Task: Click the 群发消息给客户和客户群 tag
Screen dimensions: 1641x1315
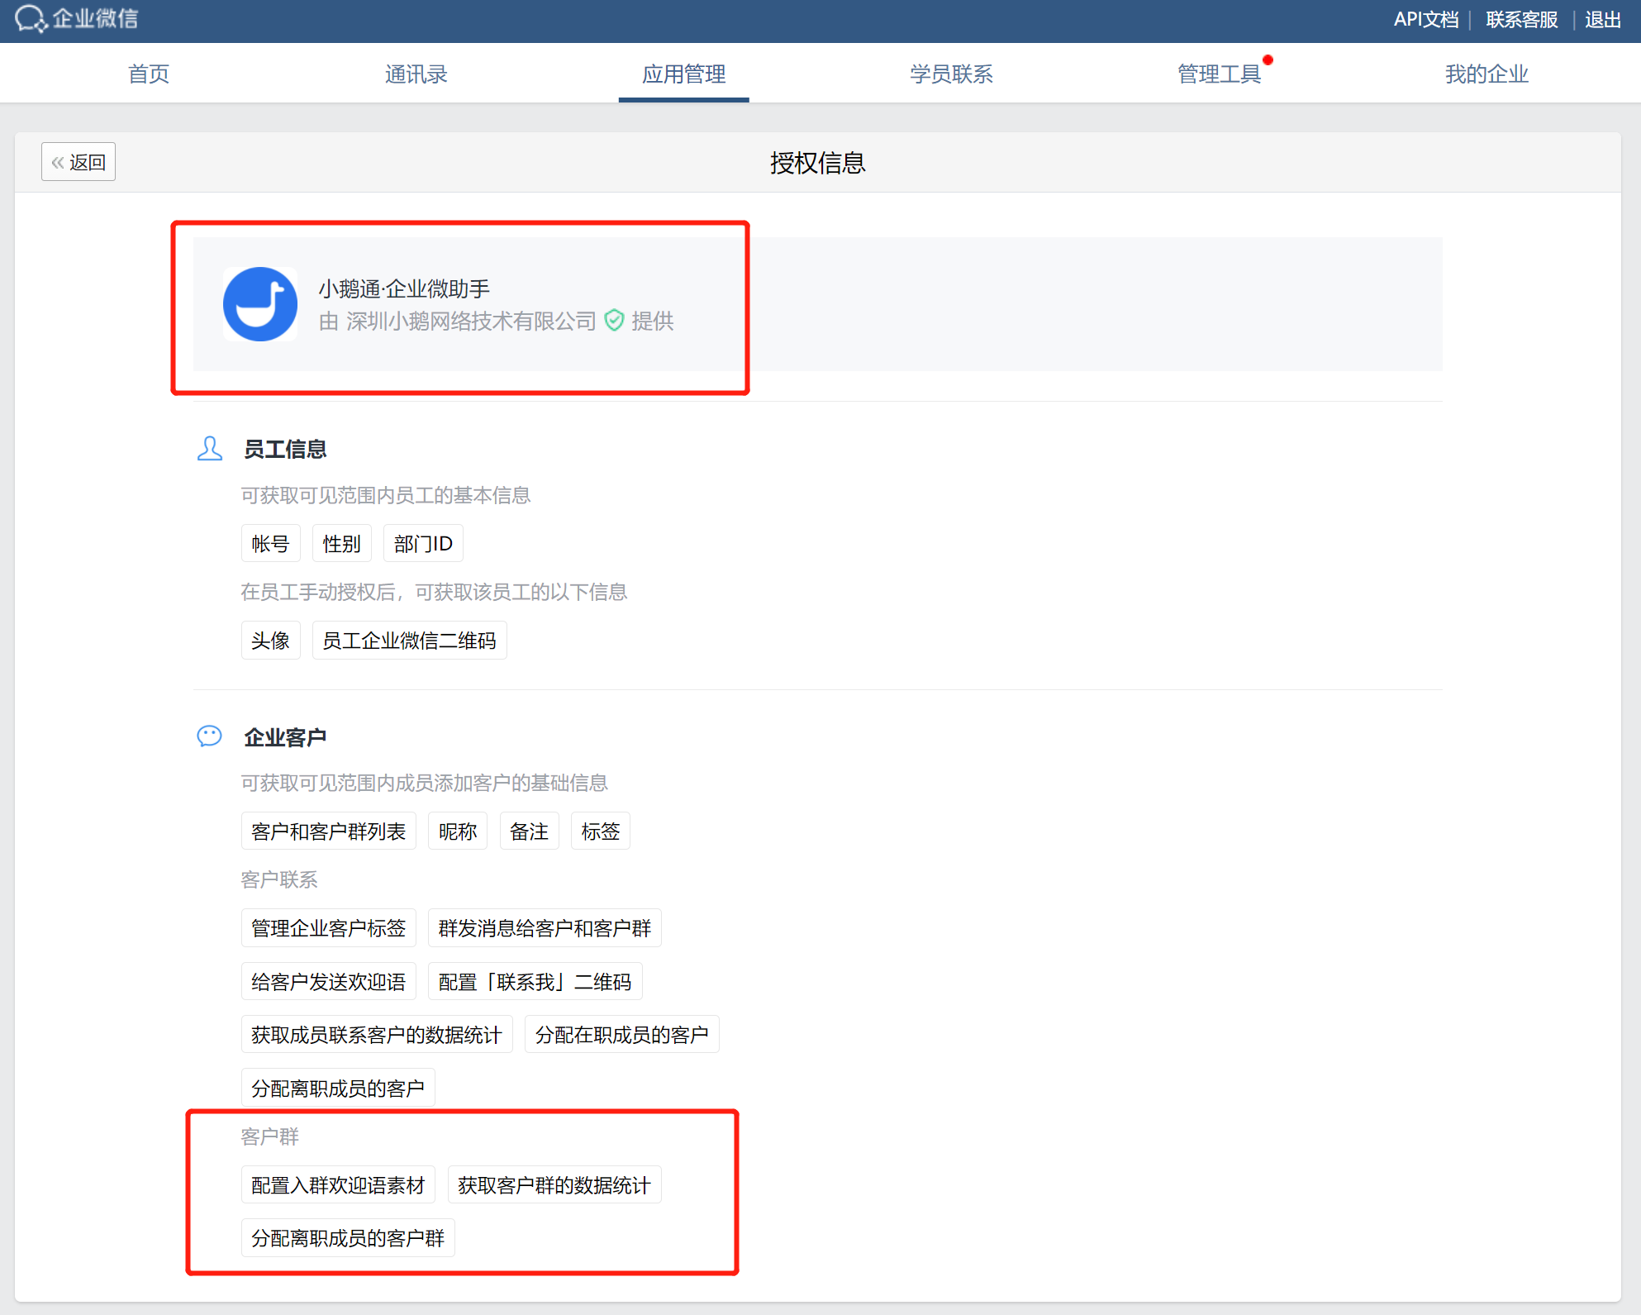Action: pos(545,927)
